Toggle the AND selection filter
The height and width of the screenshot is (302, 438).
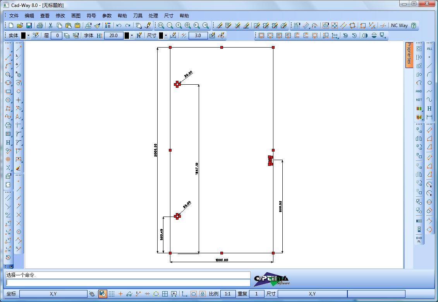coord(419,91)
